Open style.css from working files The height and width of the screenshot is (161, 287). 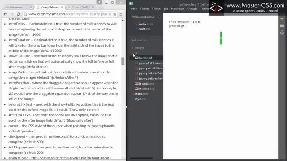click(144, 29)
